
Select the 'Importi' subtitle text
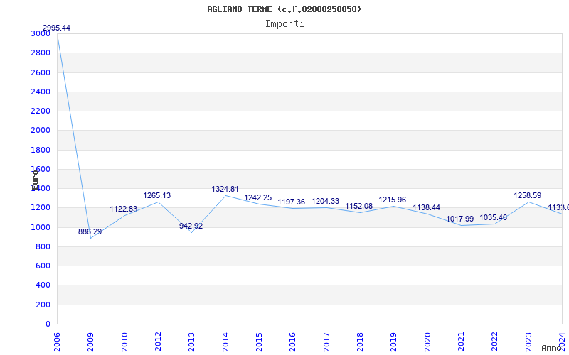[284, 24]
